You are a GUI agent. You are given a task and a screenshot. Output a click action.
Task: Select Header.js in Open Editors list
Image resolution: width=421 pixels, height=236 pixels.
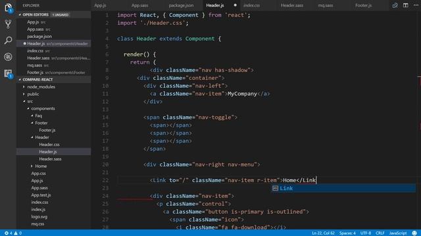pos(54,44)
